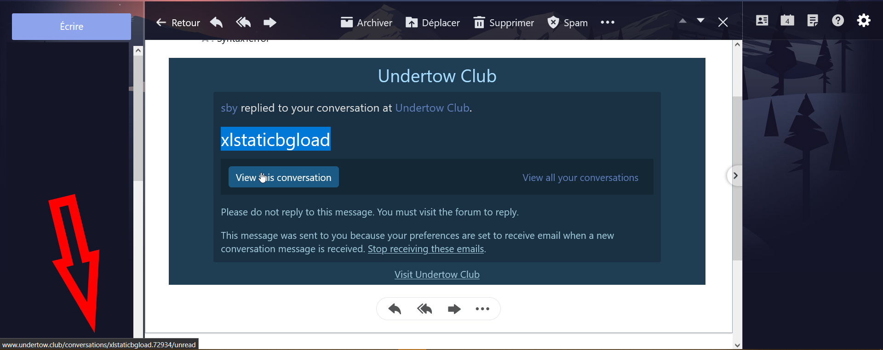Open View all your conversations link

pos(580,178)
